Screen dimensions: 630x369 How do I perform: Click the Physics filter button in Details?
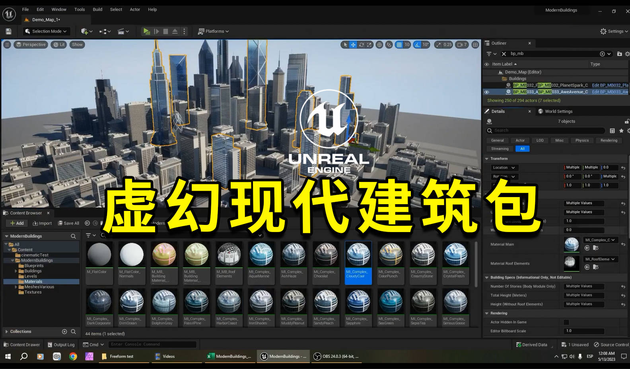pos(581,141)
